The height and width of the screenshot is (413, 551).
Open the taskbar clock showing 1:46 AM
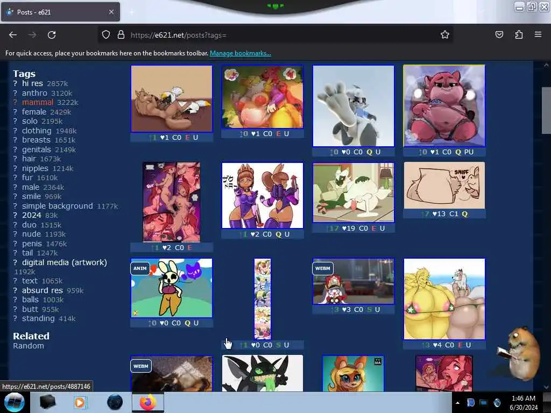pos(524,403)
